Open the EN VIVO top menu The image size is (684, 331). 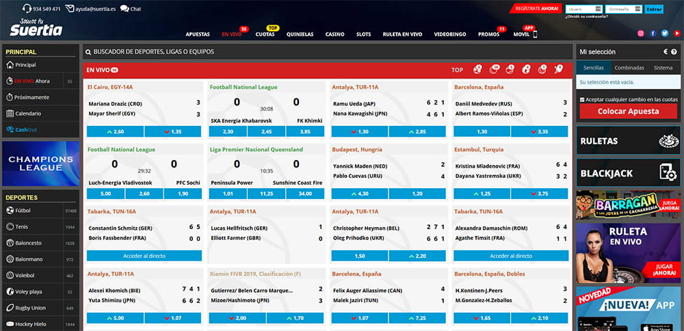point(231,34)
